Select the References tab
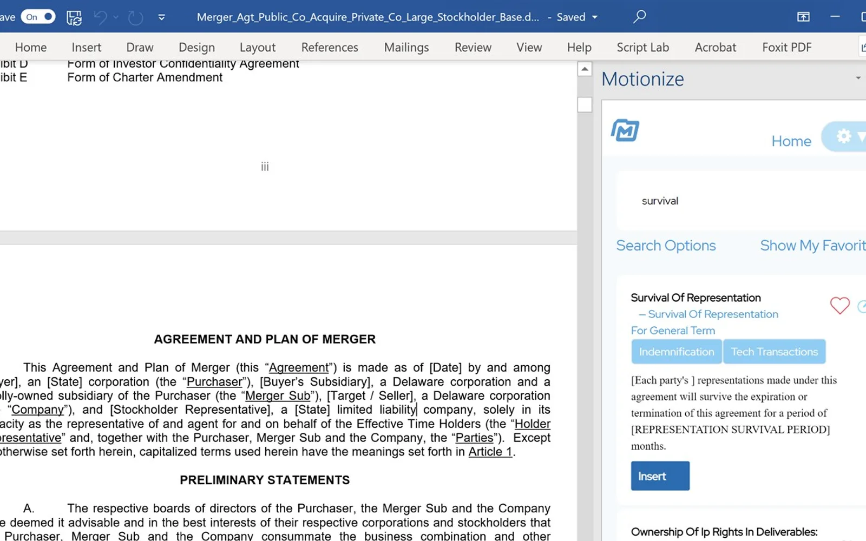Screen dimensions: 866x541 [330, 48]
